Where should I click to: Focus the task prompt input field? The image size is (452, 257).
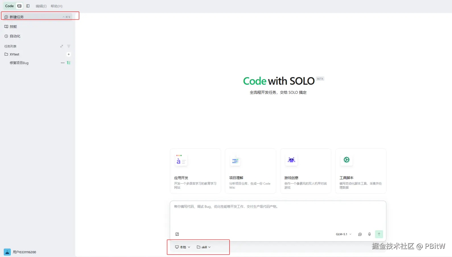pyautogui.click(x=278, y=216)
